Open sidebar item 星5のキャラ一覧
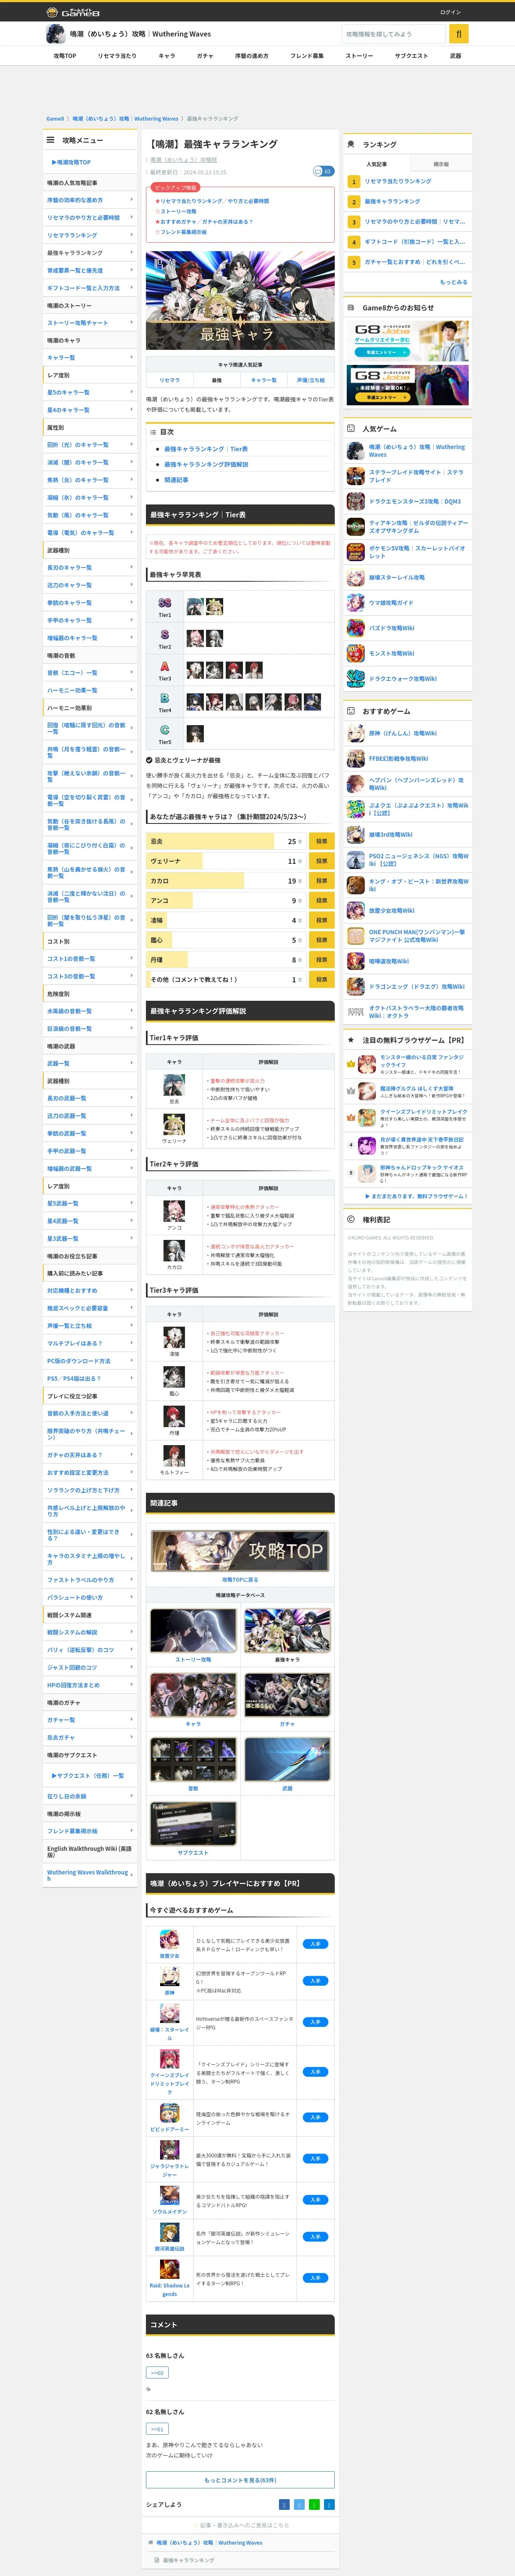Screen dimensions: 515x2576 coord(90,392)
